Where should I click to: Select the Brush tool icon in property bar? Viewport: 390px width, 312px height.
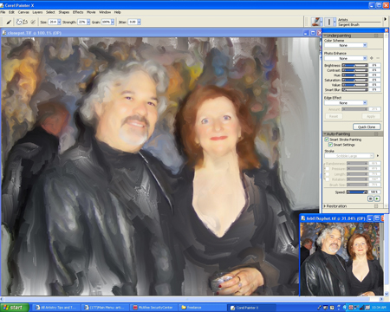[x=9, y=22]
